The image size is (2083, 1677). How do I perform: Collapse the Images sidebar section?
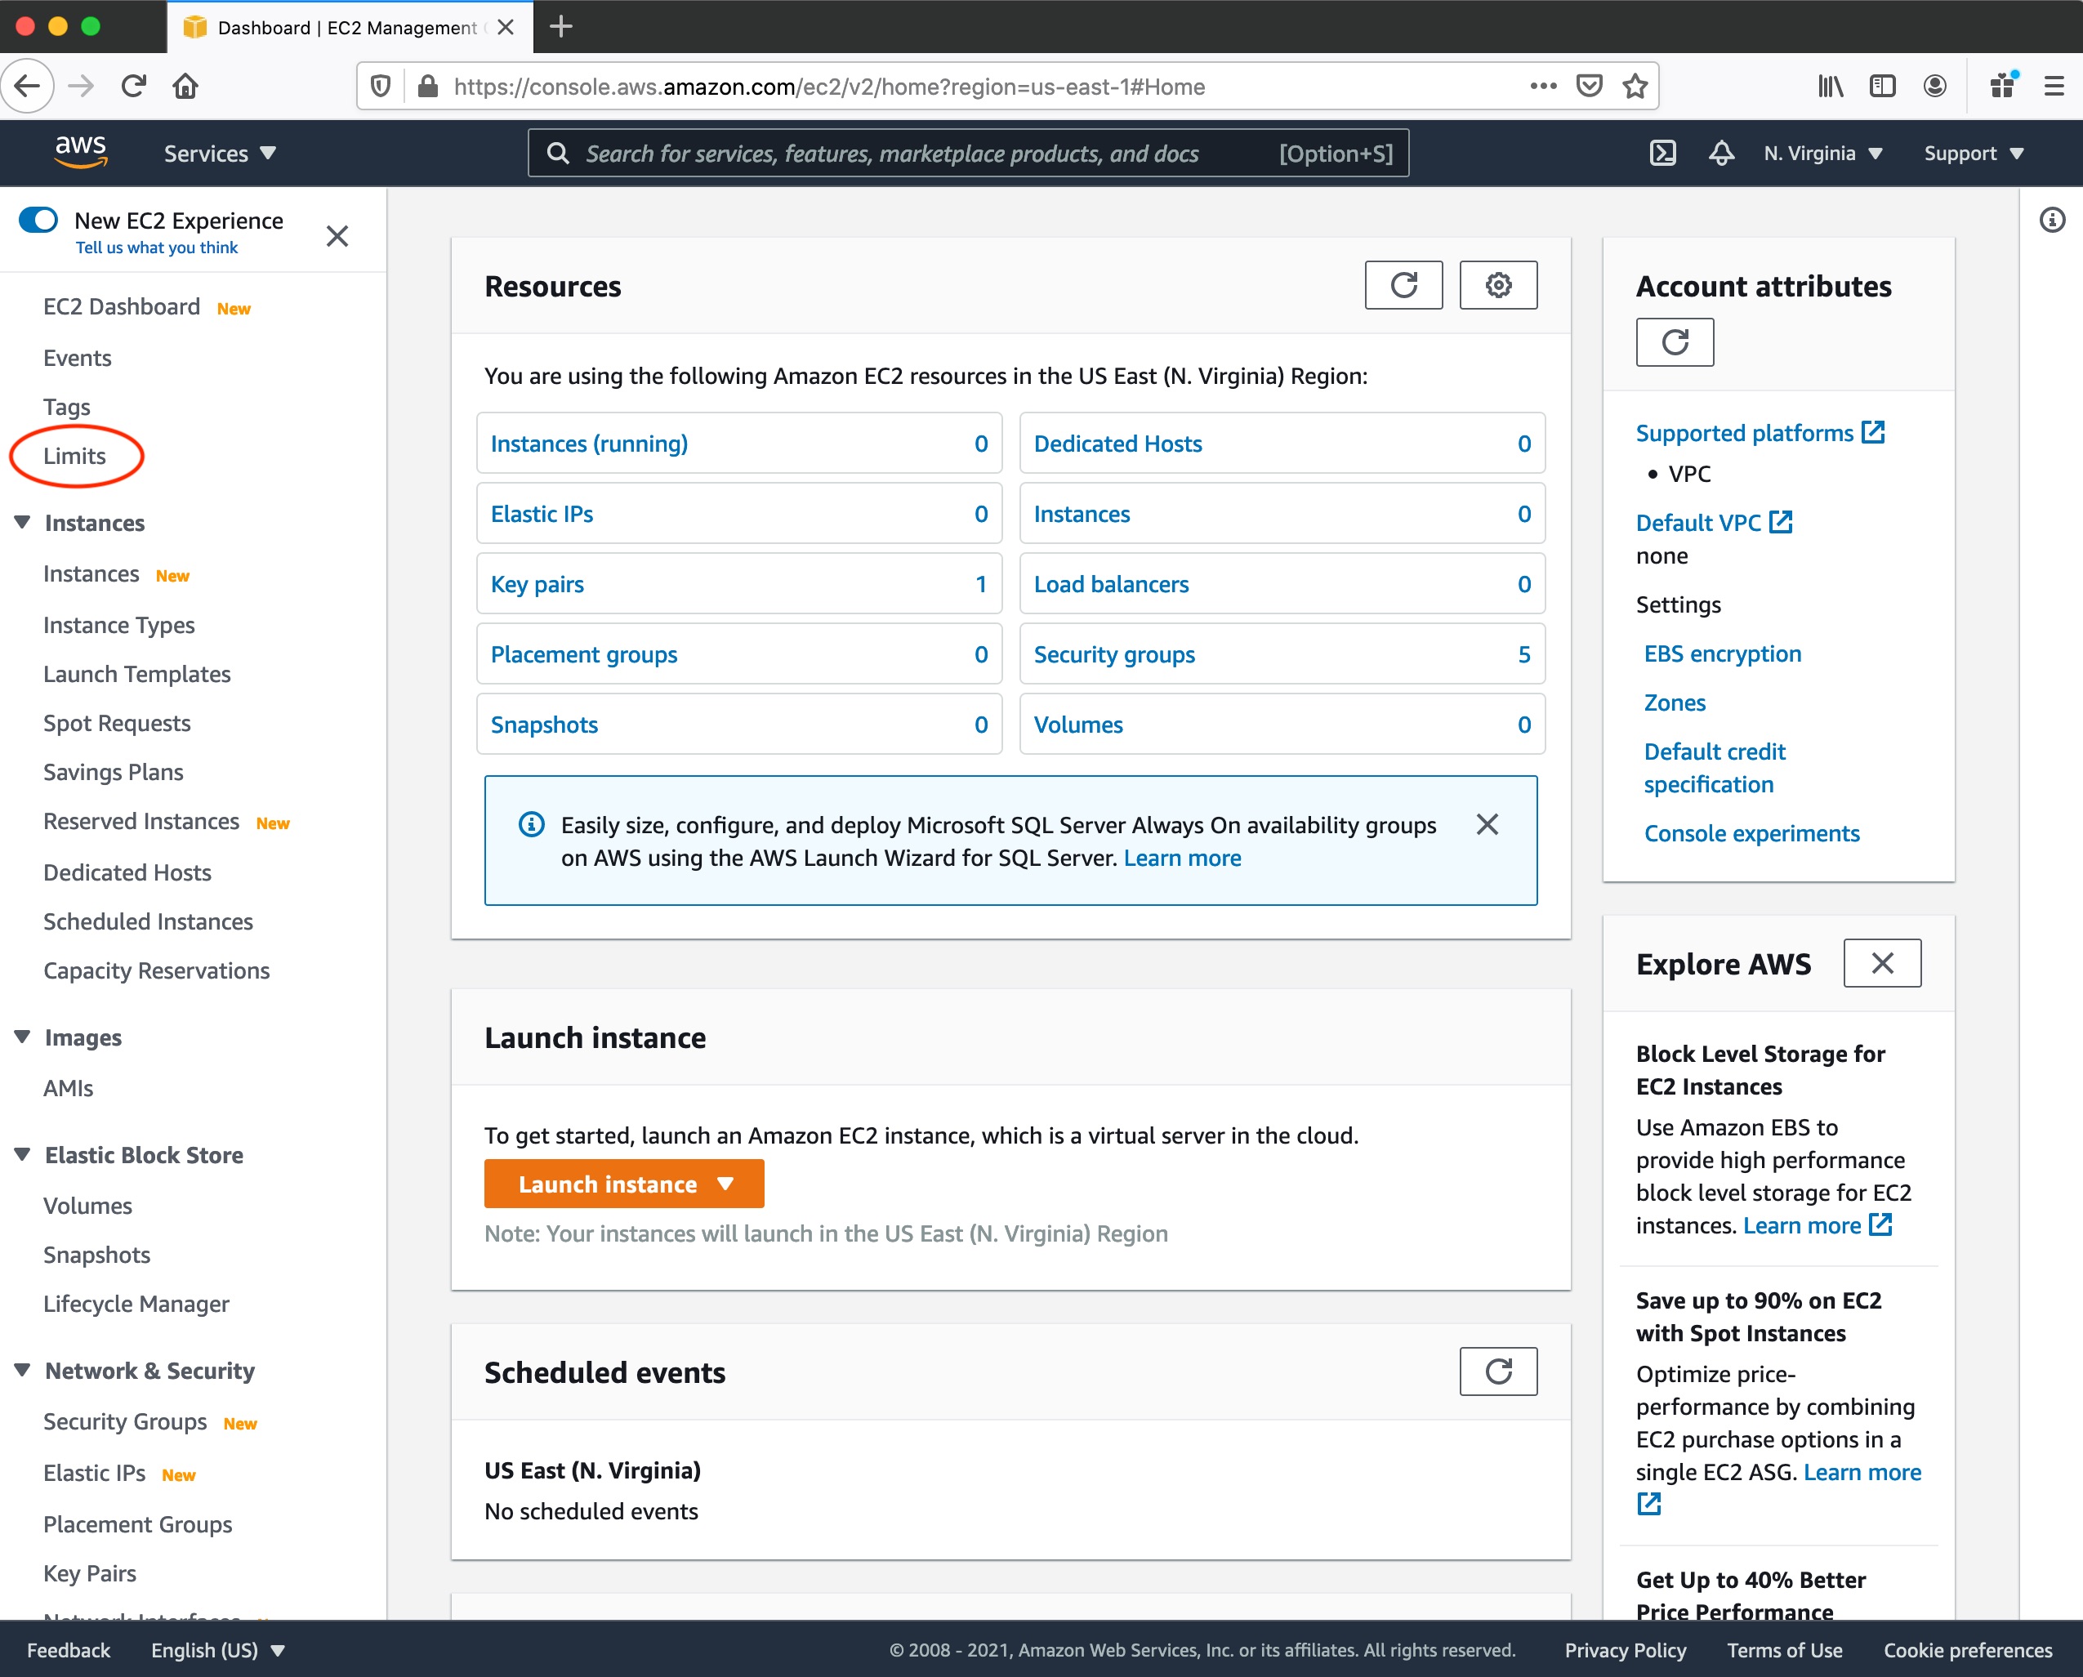(x=22, y=1037)
